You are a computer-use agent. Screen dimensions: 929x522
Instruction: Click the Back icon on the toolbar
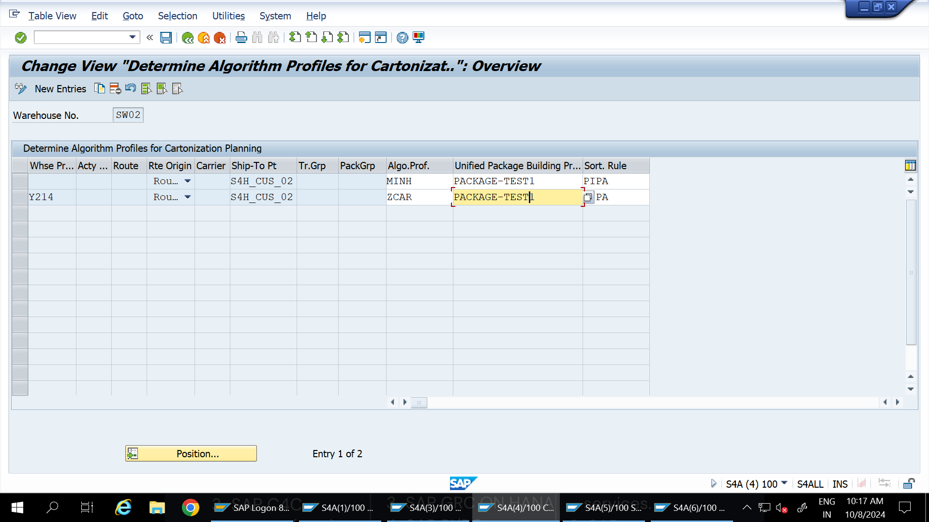click(x=188, y=38)
